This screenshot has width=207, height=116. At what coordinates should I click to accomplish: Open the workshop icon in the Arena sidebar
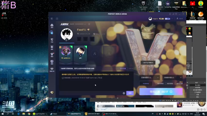(x=52, y=69)
